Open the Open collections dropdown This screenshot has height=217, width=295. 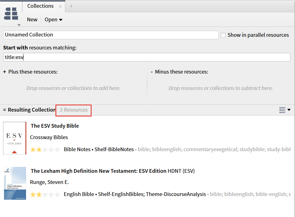(54, 19)
